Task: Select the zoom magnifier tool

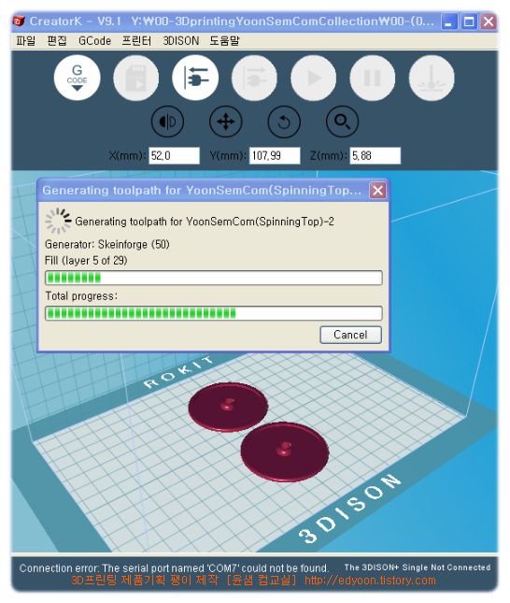Action: [x=342, y=122]
